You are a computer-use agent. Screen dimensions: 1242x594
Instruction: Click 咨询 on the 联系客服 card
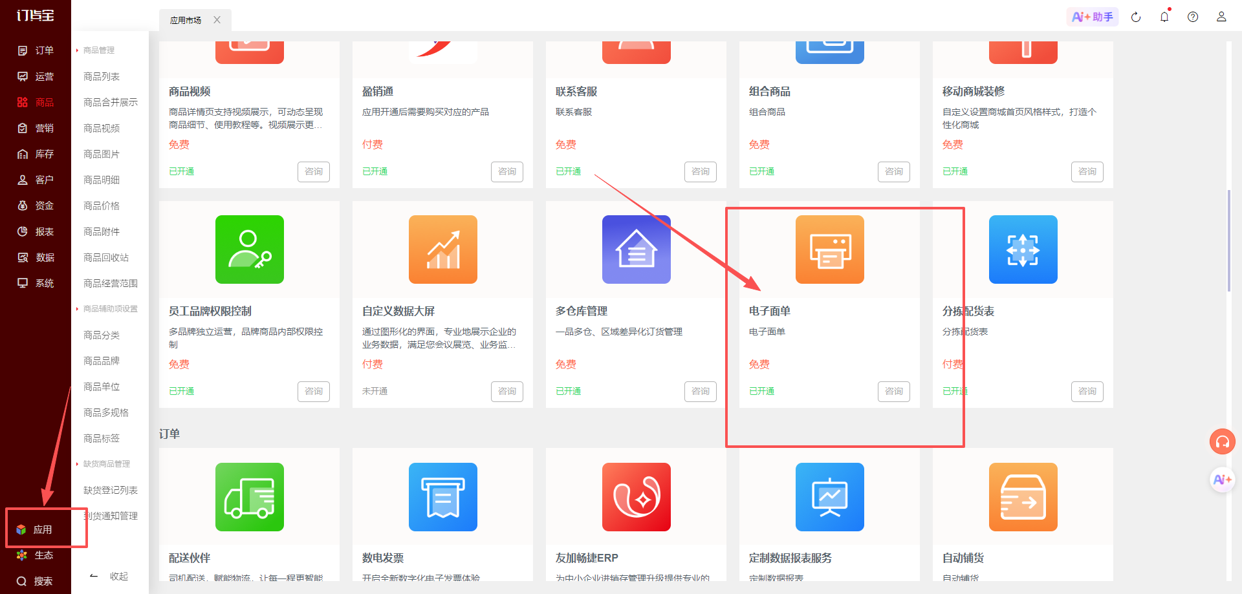(x=701, y=171)
